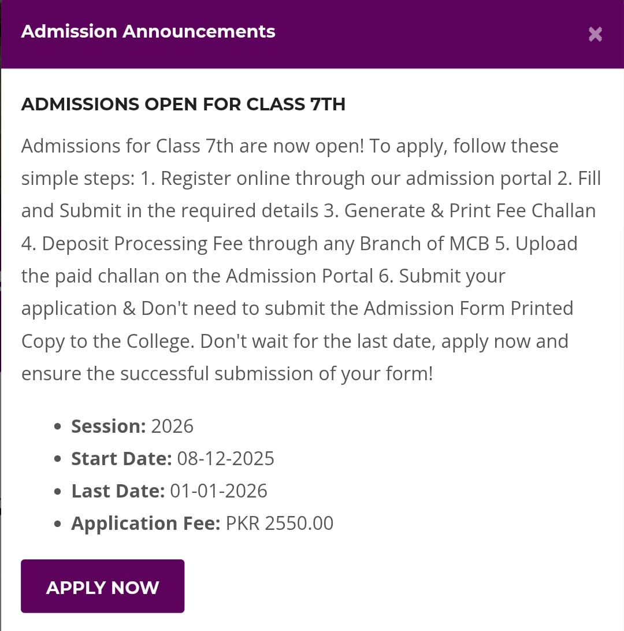Click the Application Fee label
The height and width of the screenshot is (631, 624).
pyautogui.click(x=146, y=524)
